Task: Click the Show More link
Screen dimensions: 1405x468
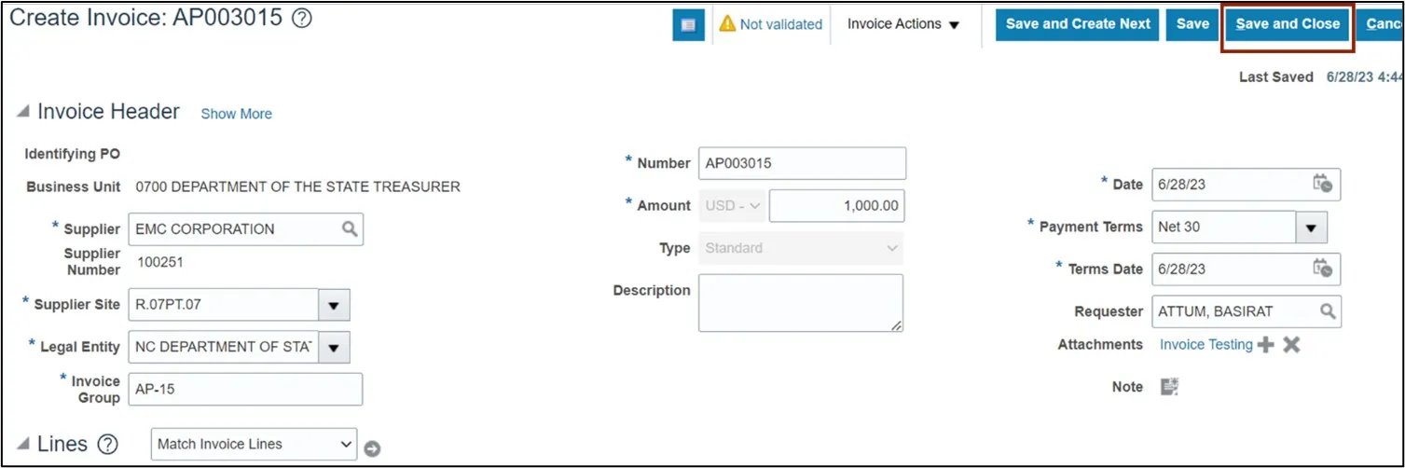Action: click(237, 114)
